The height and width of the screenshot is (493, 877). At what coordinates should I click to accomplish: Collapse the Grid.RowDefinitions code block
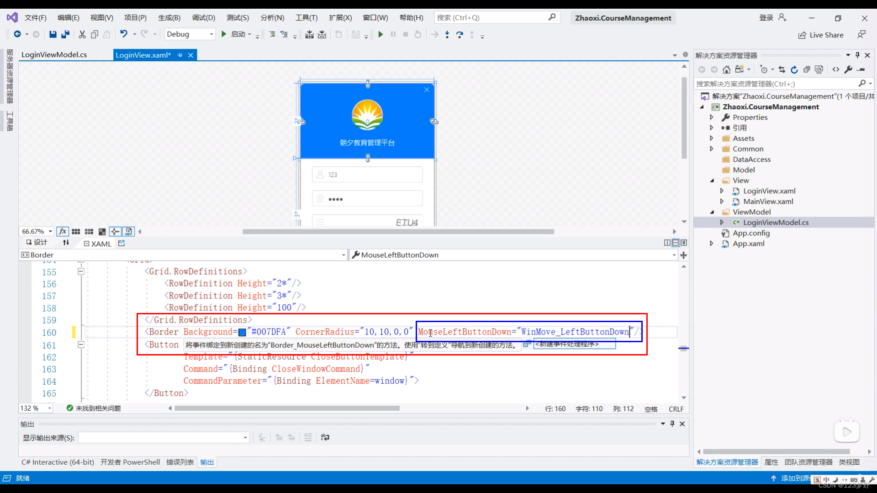tap(81, 271)
